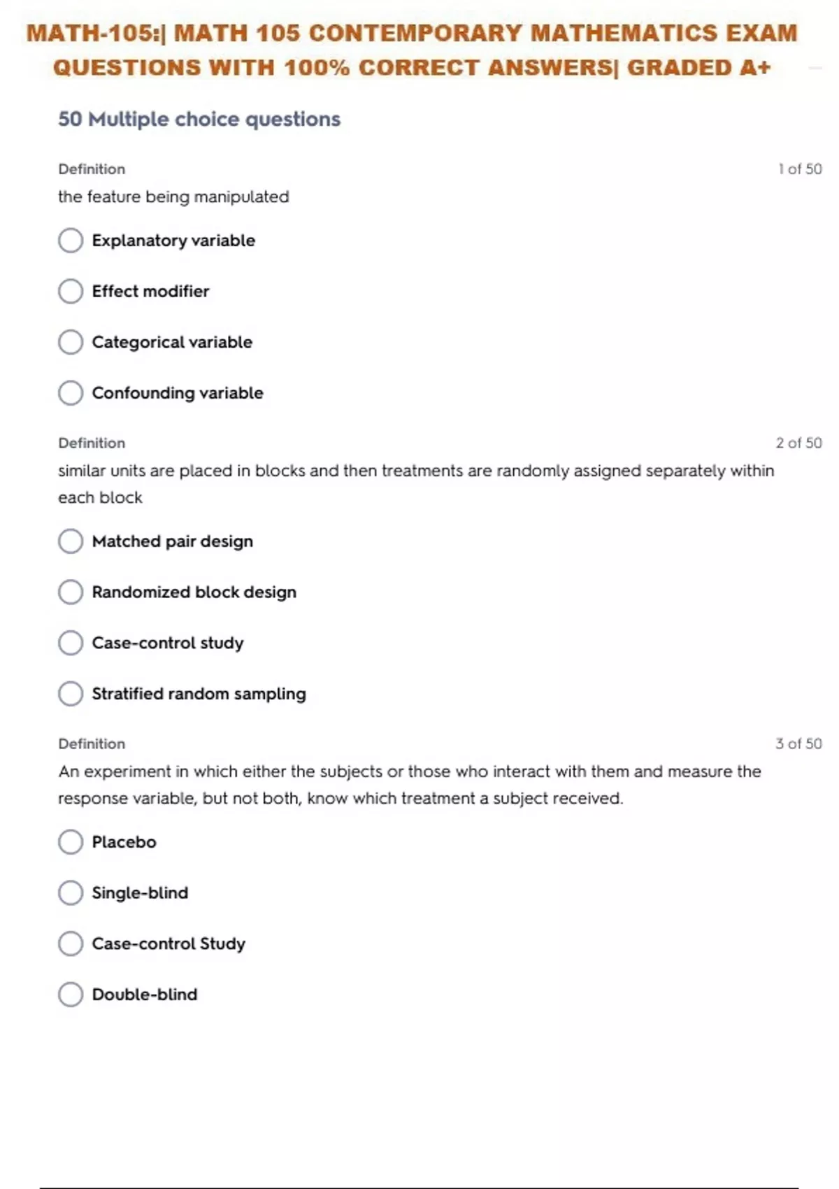Pick the Double-blind radio button

[71, 995]
